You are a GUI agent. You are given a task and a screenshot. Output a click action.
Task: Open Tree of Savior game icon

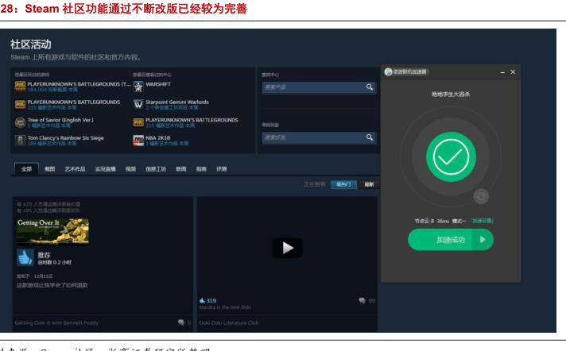[x=20, y=122]
